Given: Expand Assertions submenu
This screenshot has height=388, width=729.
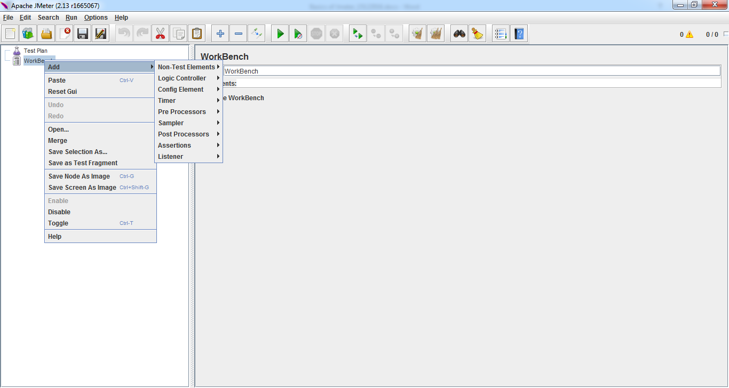Looking at the screenshot, I should (188, 145).
